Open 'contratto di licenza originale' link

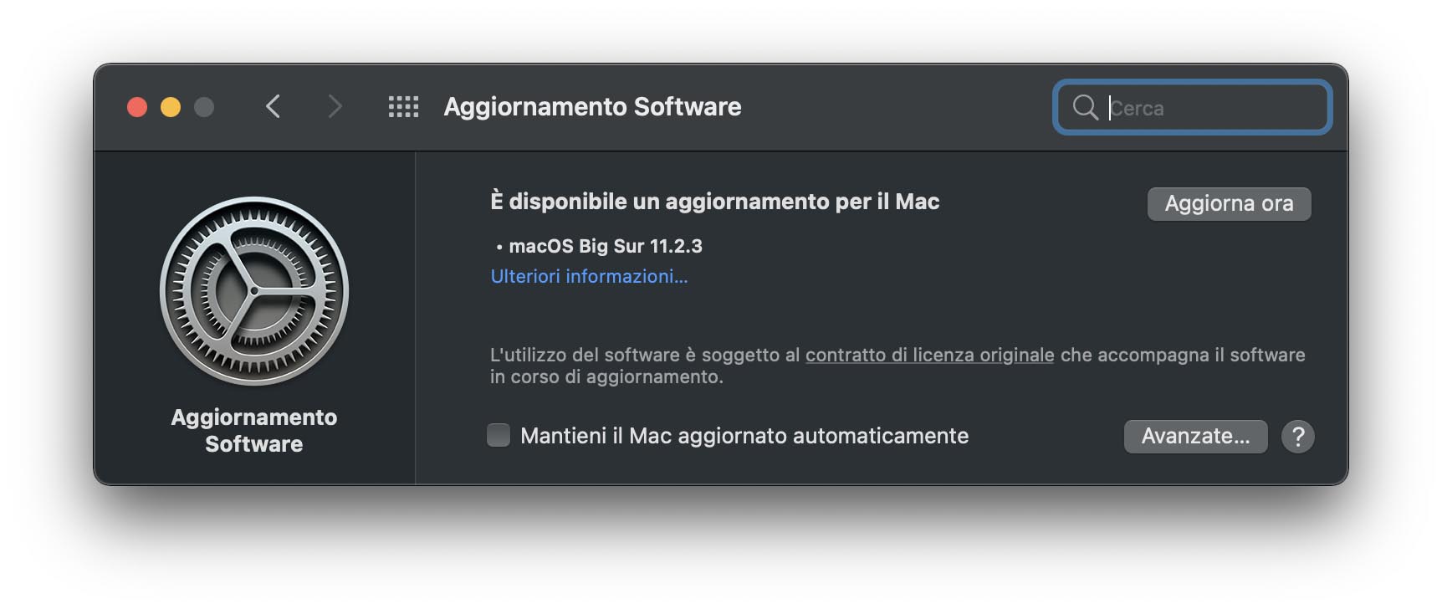(929, 355)
